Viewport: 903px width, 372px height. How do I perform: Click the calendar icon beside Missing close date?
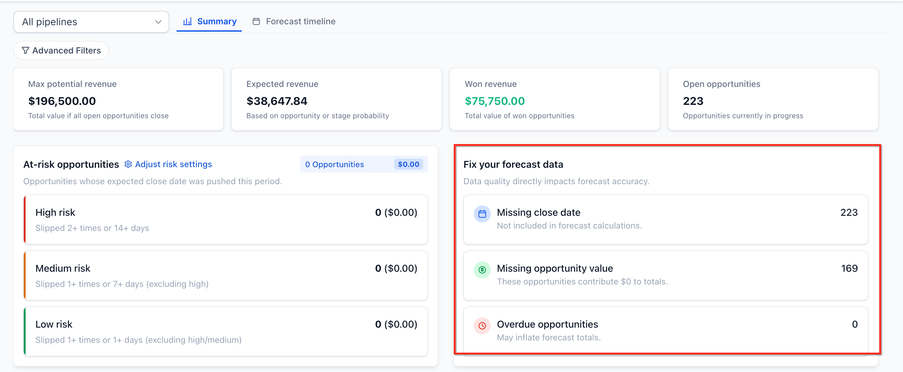click(482, 214)
